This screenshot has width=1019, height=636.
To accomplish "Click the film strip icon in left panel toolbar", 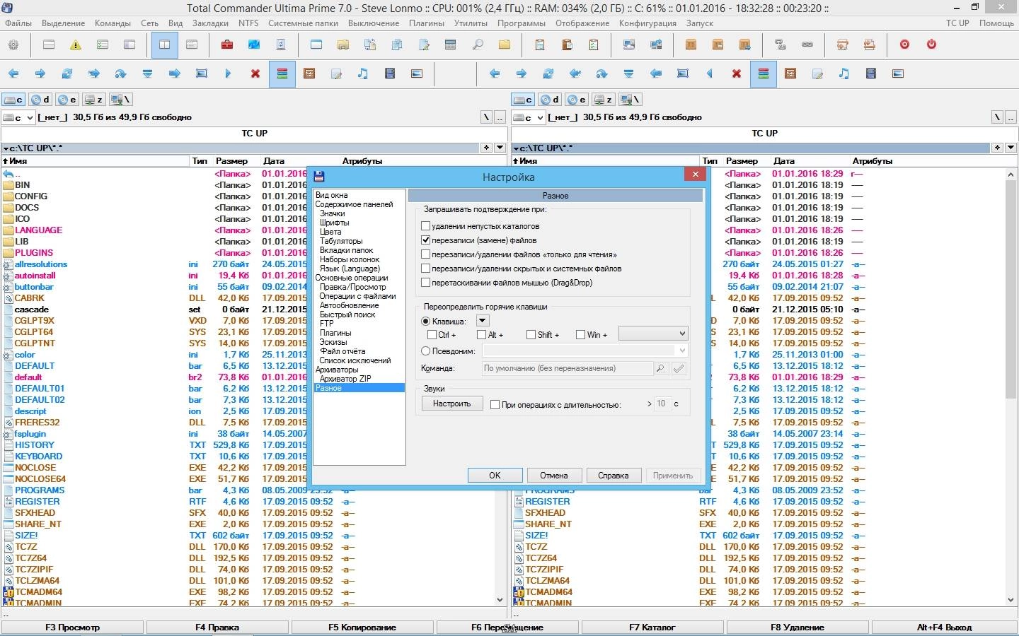I will point(390,73).
